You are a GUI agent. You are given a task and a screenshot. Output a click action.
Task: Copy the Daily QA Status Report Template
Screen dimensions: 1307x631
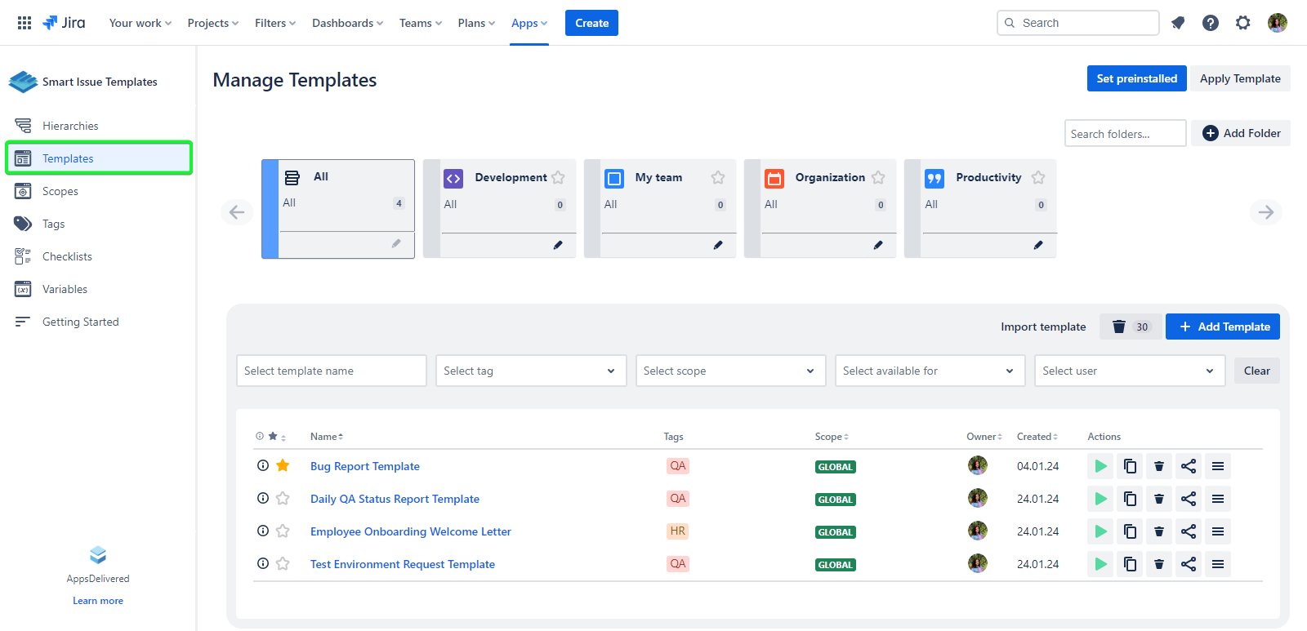[x=1130, y=499]
